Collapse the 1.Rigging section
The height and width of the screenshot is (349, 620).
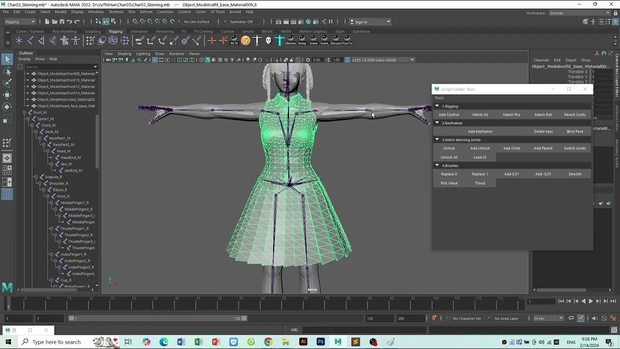(x=437, y=106)
